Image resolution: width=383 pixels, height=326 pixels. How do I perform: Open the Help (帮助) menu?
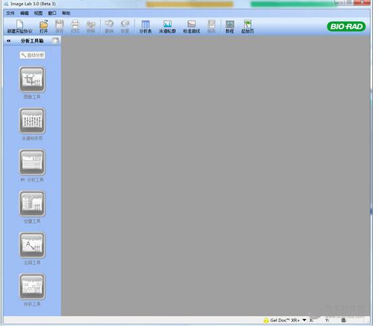tap(66, 13)
